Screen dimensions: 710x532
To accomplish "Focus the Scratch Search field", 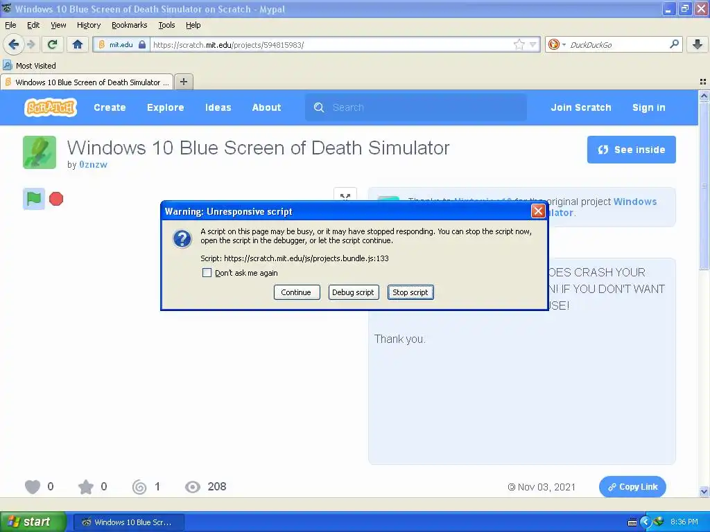I will point(416,107).
